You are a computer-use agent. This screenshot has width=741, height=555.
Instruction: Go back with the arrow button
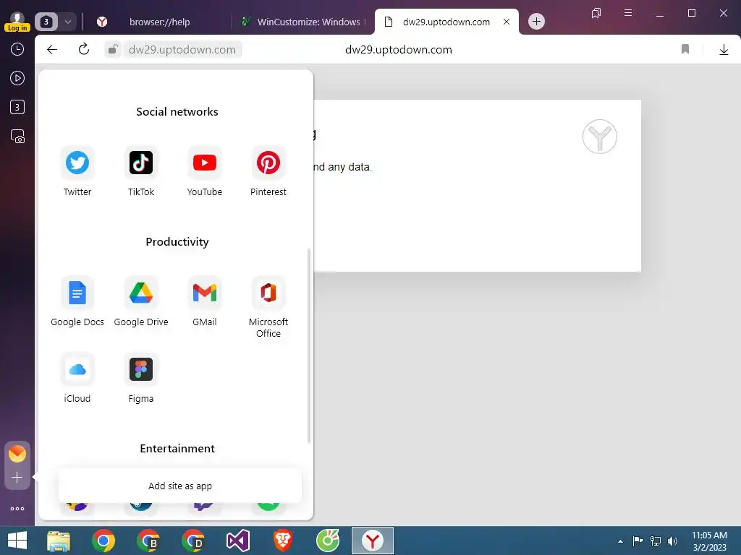click(52, 50)
